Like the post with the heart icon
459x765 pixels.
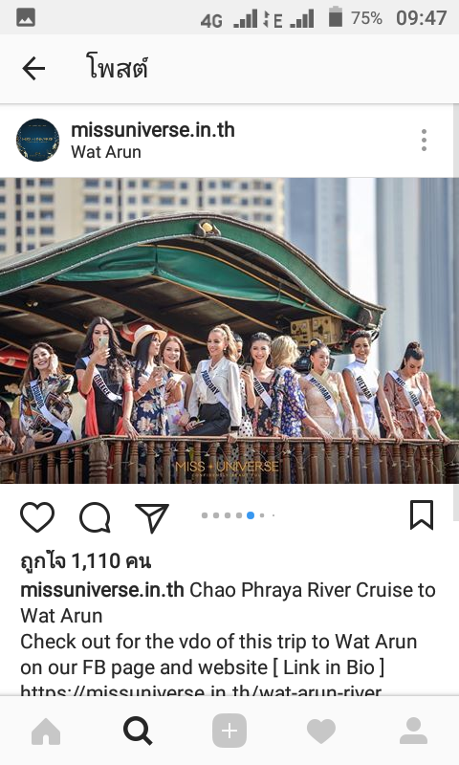tap(37, 516)
